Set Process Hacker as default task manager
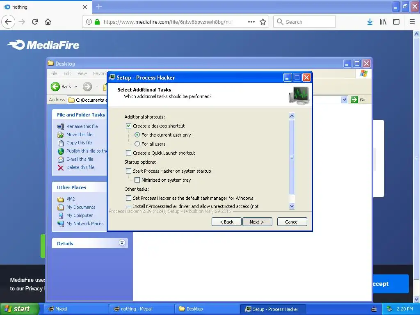Viewport: 420px width, 315px height. click(x=128, y=198)
